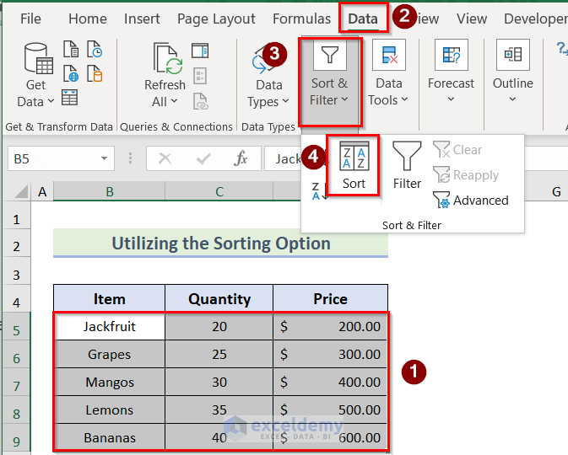Click the Insert Function fx icon

(x=241, y=158)
